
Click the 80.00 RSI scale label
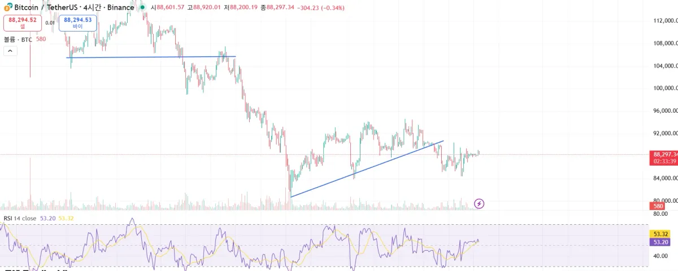click(x=660, y=214)
